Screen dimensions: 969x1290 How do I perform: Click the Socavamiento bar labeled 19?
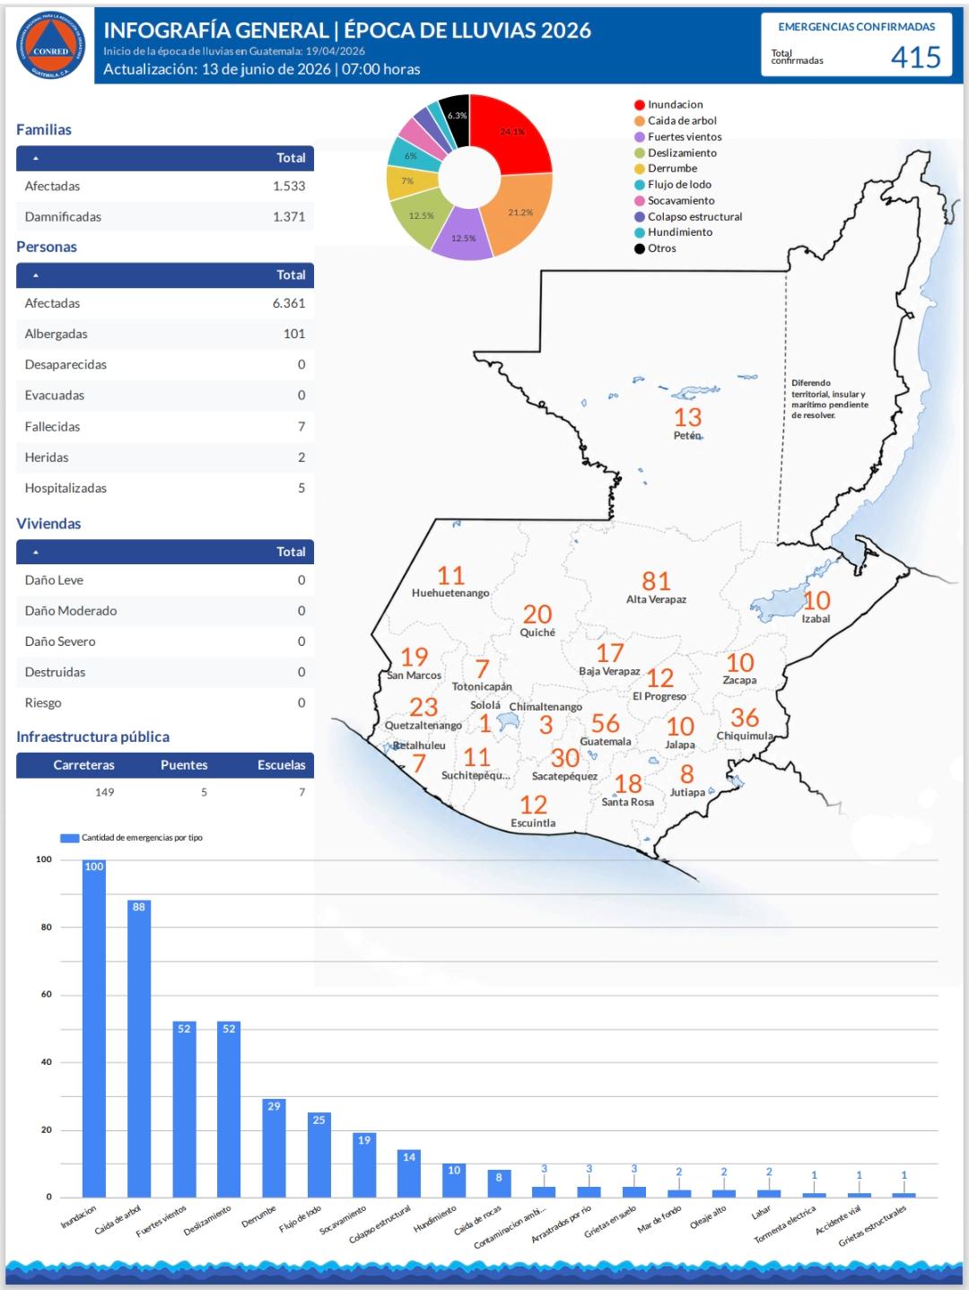point(364,1164)
